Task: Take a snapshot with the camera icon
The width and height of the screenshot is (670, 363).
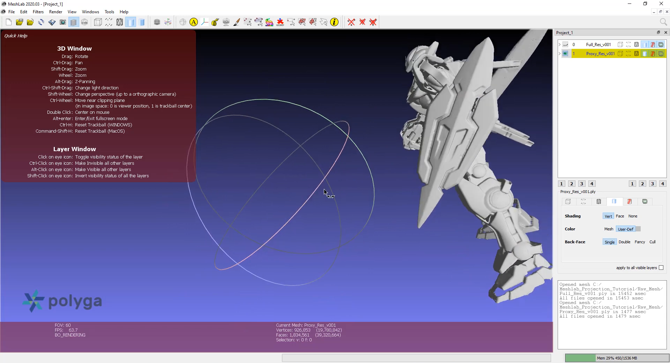Action: pos(63,22)
